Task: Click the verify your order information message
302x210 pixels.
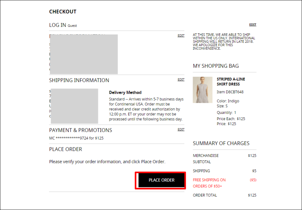Action: 107,162
